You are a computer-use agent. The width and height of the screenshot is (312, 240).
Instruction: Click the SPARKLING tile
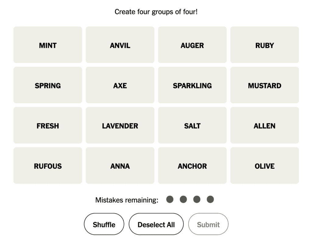[192, 85]
